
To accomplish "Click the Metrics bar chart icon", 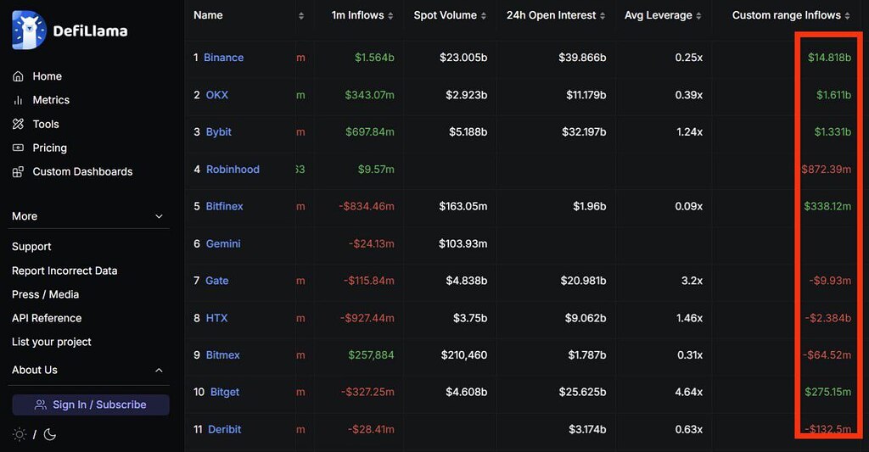I will (18, 100).
